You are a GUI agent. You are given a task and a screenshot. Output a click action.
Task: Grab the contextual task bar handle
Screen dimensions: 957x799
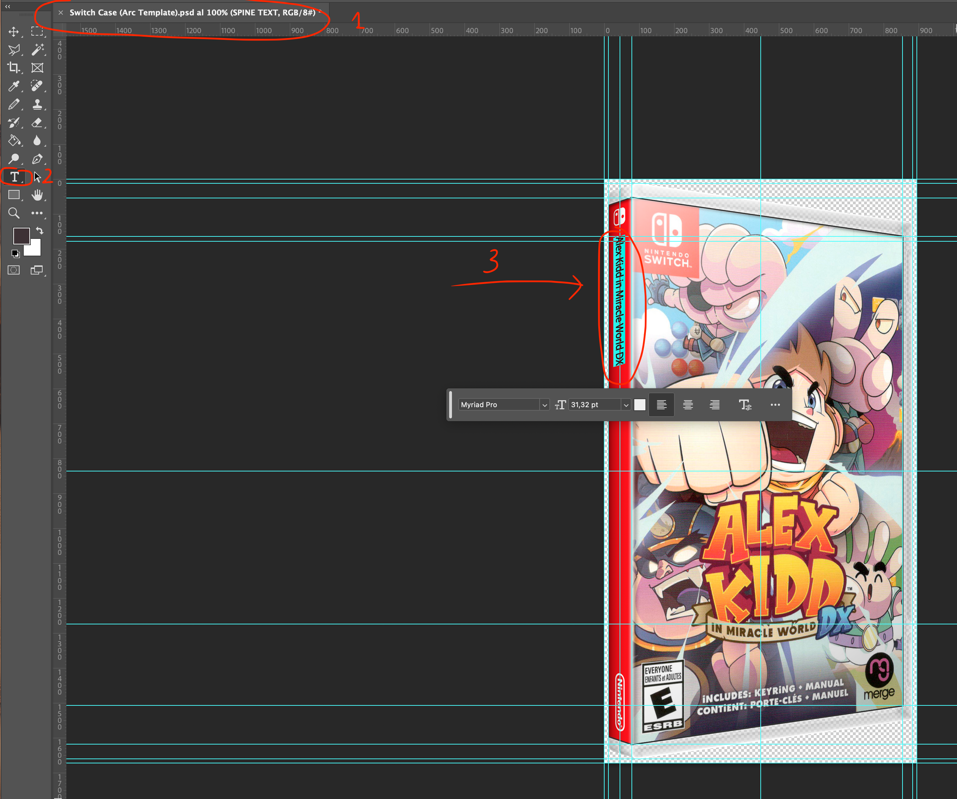point(451,405)
